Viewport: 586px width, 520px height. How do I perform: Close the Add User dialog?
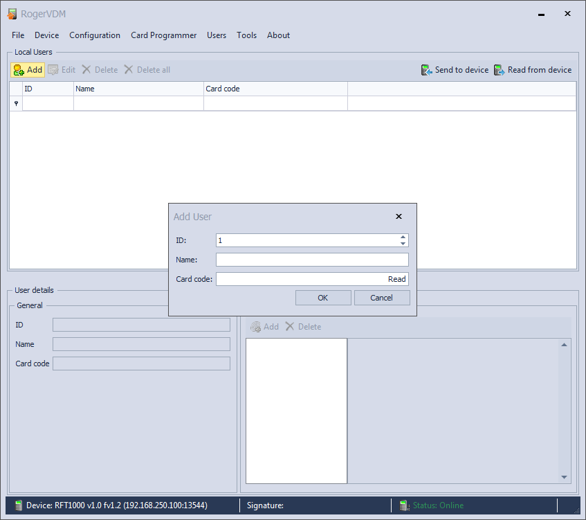(x=399, y=216)
